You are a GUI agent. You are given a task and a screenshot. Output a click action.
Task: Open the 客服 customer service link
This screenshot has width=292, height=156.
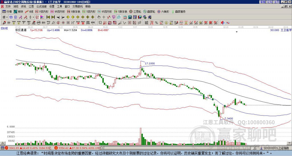(x=263, y=2)
